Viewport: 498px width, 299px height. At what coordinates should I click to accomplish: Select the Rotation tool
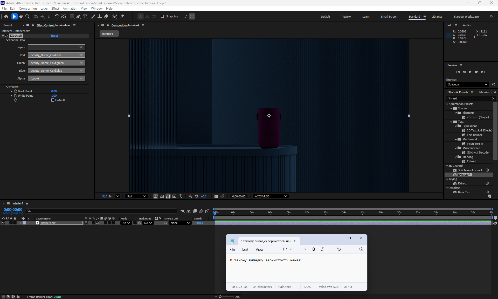click(x=57, y=16)
